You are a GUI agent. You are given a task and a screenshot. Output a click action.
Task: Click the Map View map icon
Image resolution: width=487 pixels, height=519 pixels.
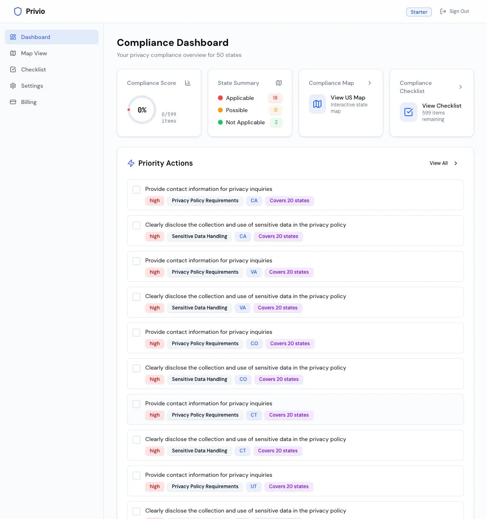click(13, 53)
